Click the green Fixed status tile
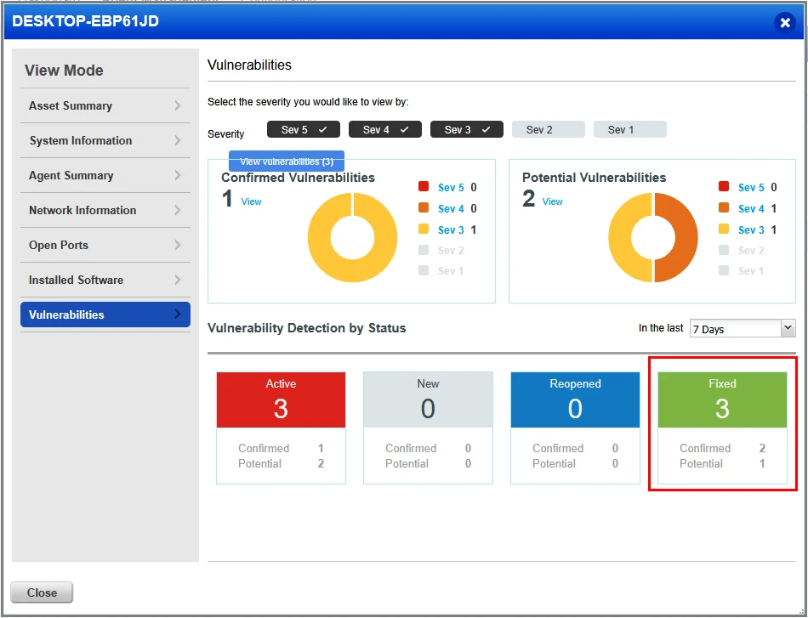 coord(722,400)
